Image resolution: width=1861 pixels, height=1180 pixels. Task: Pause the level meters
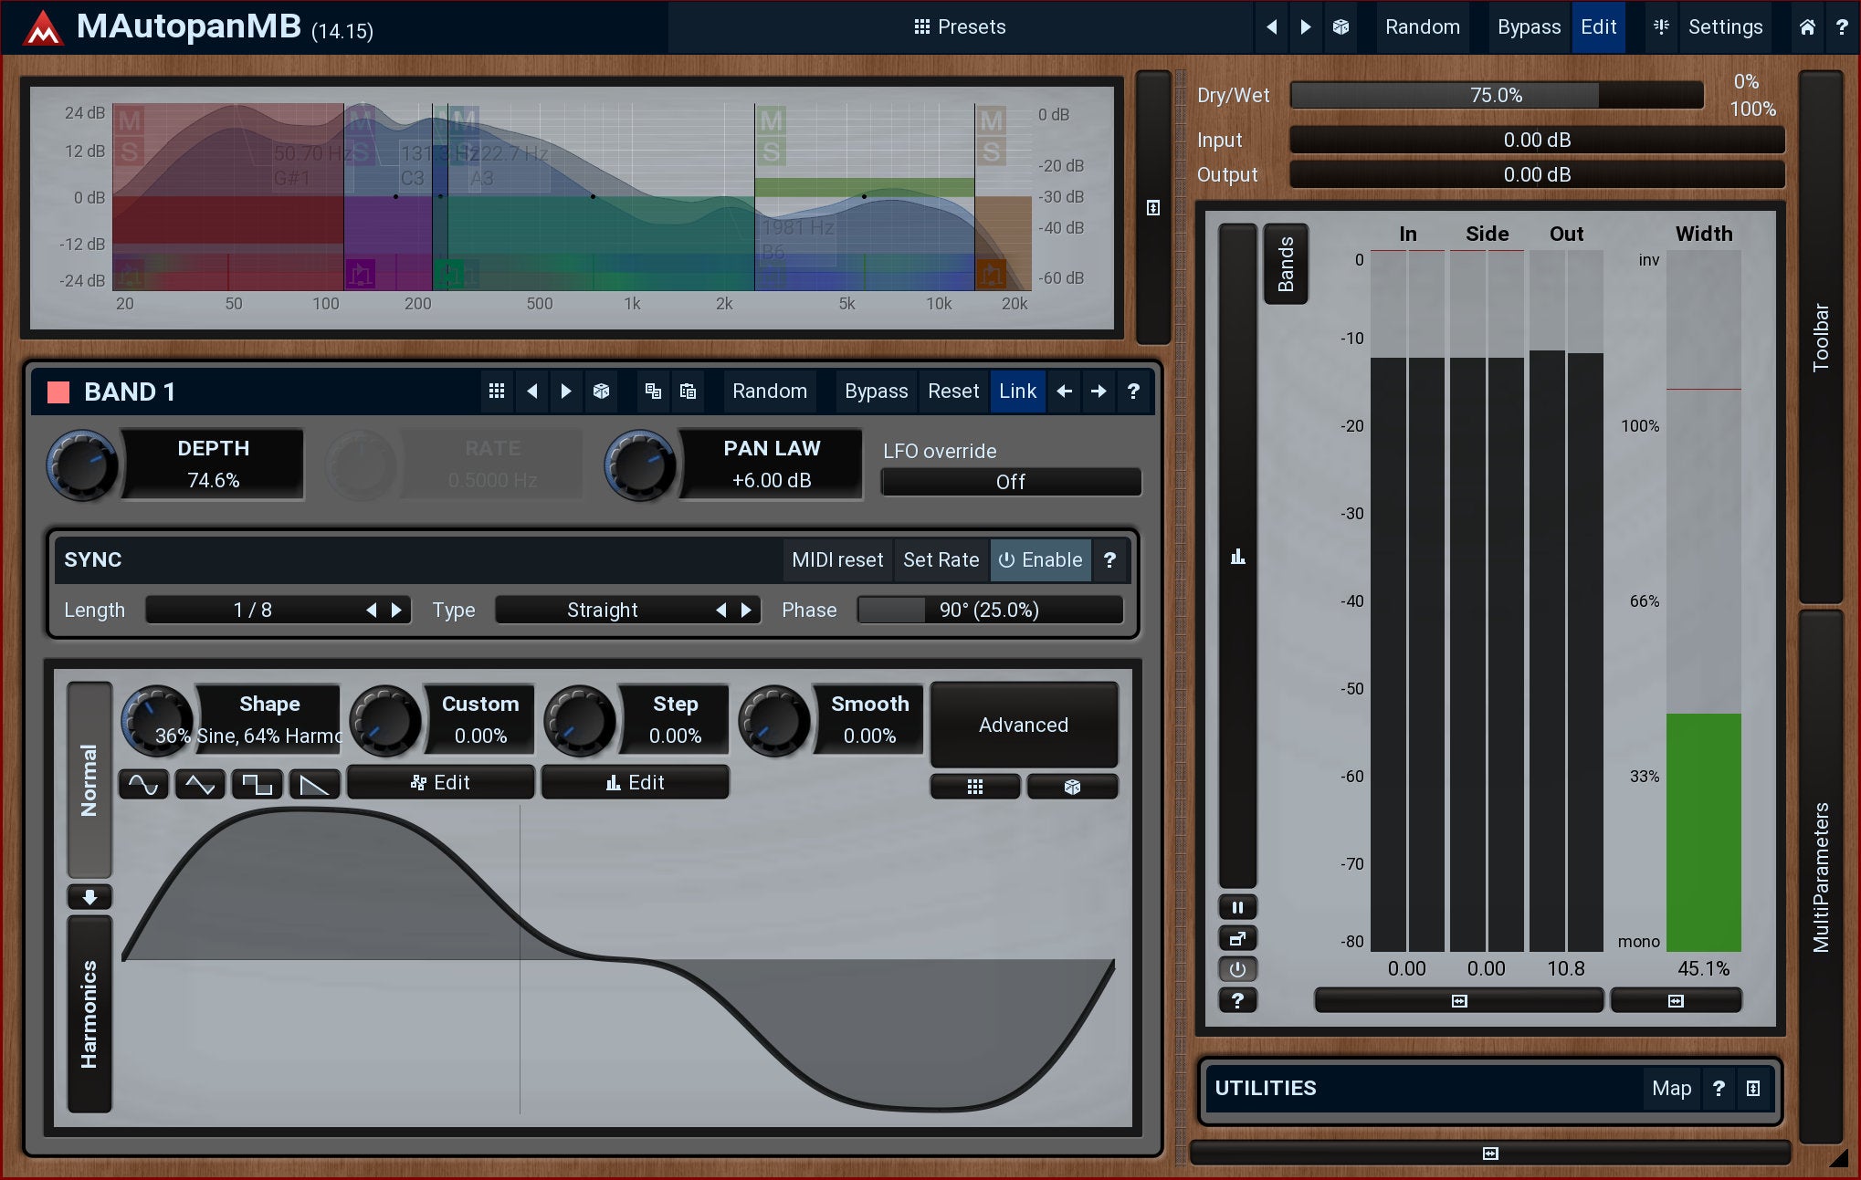point(1237,907)
